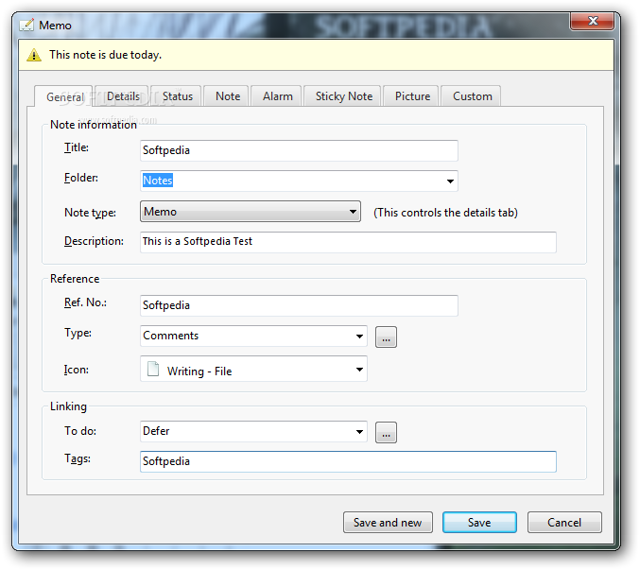Open the Sticky Note tab
Screen dimensions: 640x570
[344, 96]
